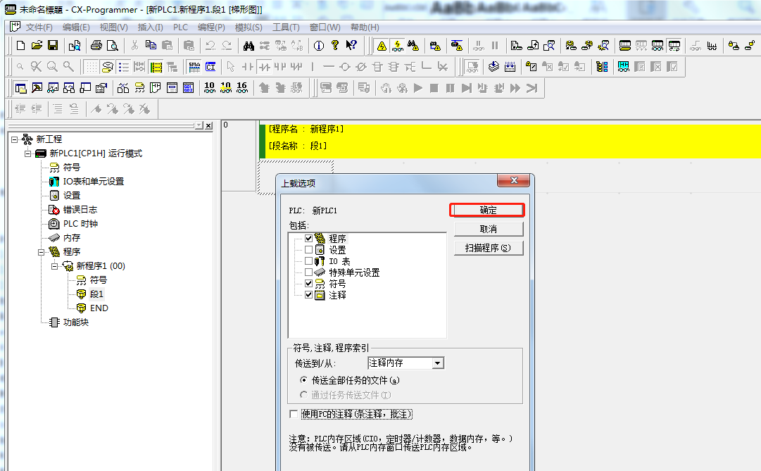Screen dimensions: 761x471
Task: Uncheck the 注释 checkbox in dialog
Action: coord(308,294)
